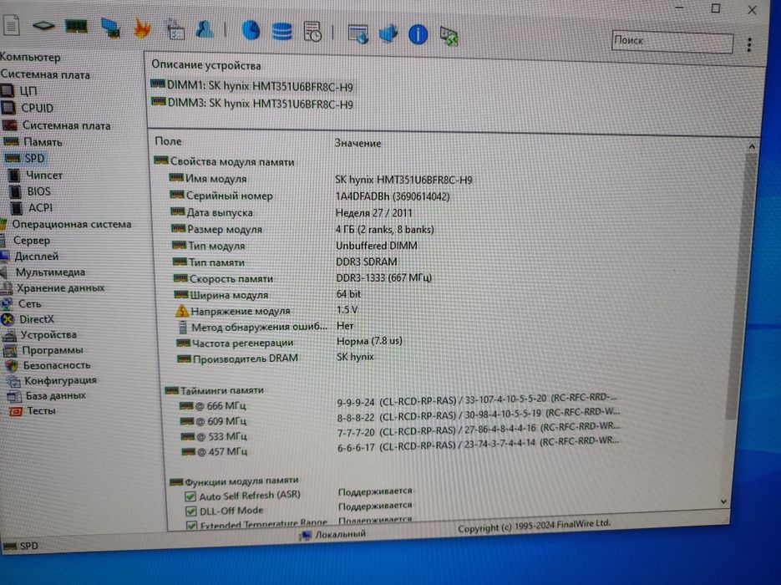Click the blue info circle icon
The height and width of the screenshot is (585, 781).
coord(418,34)
